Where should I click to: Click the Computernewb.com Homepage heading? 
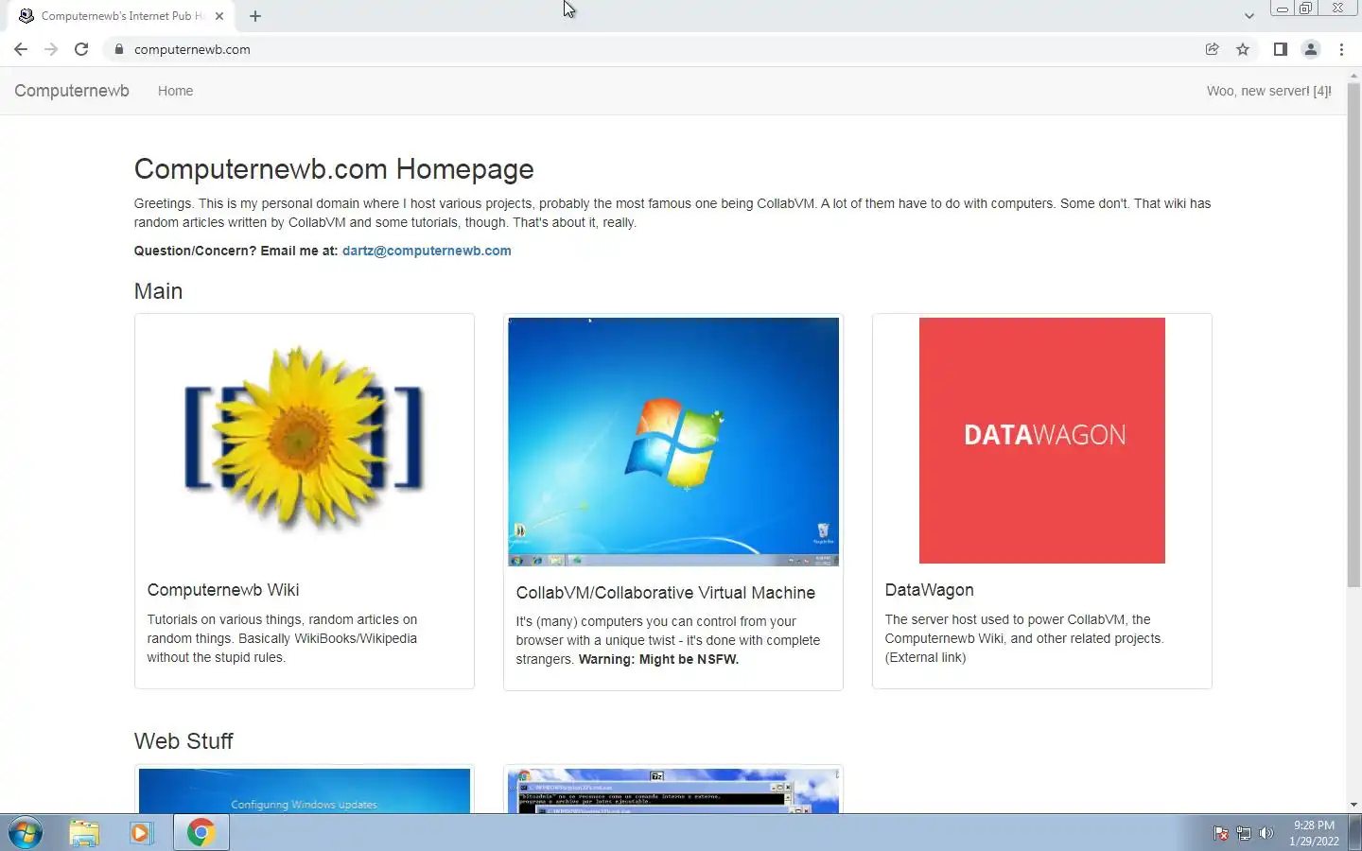pyautogui.click(x=334, y=169)
